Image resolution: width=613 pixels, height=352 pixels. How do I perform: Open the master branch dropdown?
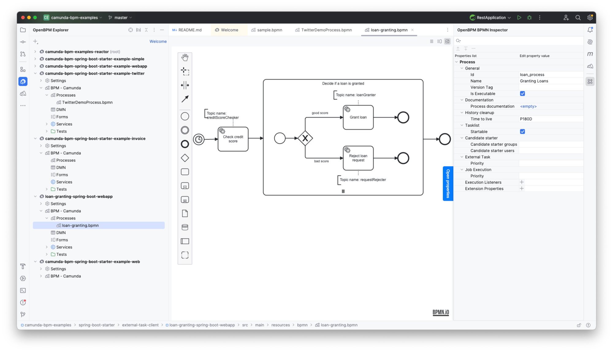pyautogui.click(x=120, y=17)
